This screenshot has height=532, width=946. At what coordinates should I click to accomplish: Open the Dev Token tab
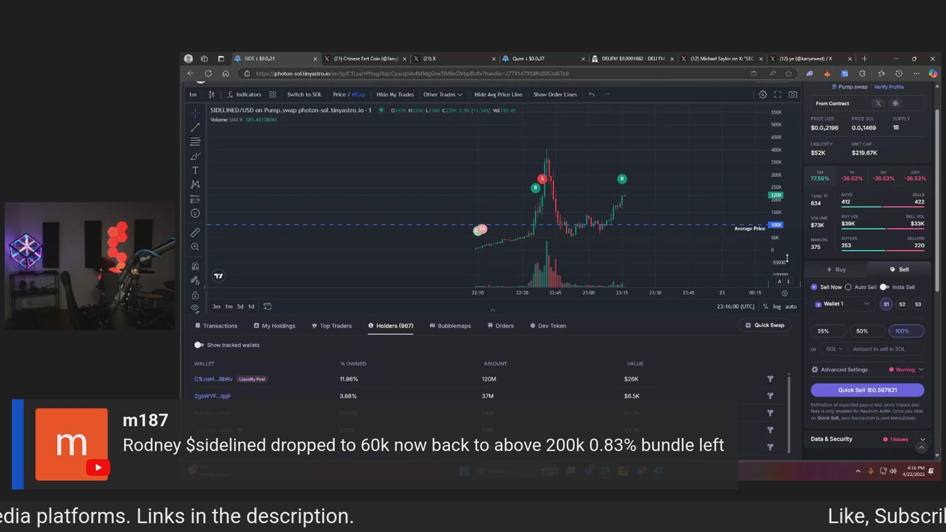548,326
